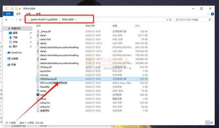This screenshot has height=128, width=219.
Task: Select the setup application file icon
Action: (38, 95)
